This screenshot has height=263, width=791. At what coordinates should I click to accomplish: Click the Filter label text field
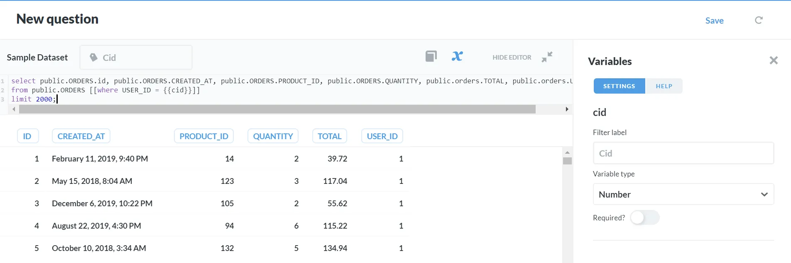[x=683, y=153]
